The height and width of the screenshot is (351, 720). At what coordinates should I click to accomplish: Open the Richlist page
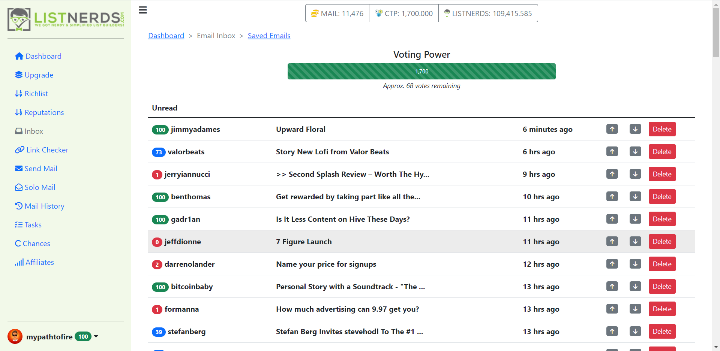[x=31, y=94]
